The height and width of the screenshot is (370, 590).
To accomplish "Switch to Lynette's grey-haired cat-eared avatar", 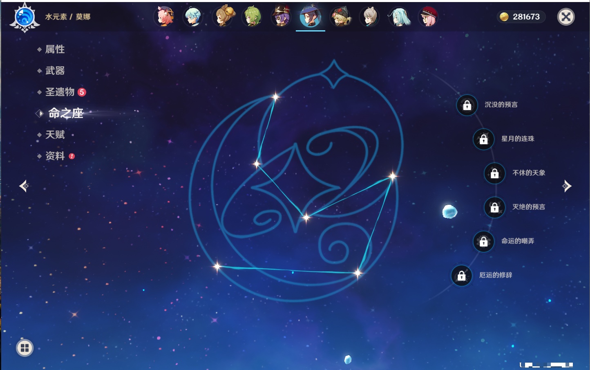I will tap(370, 17).
